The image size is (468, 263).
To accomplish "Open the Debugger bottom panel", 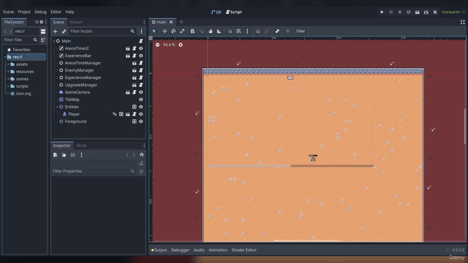I will [180, 250].
